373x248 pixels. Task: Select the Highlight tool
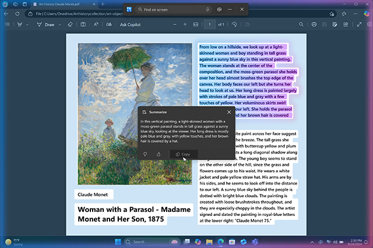click(x=20, y=24)
